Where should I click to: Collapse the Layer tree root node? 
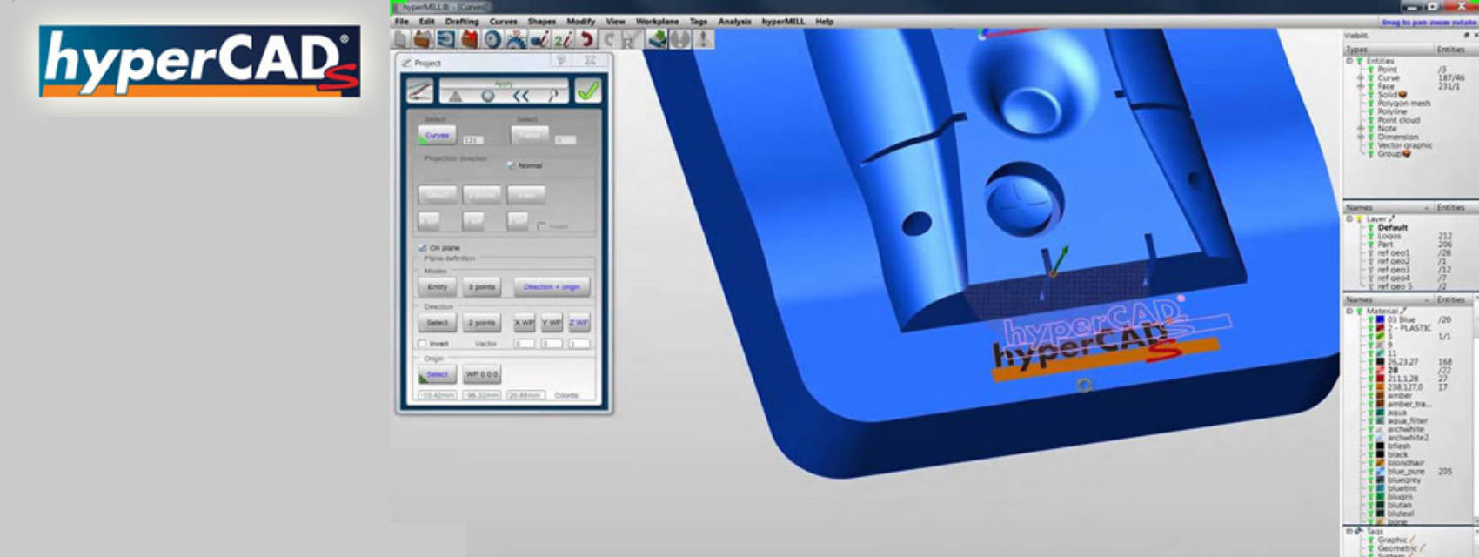[x=1349, y=219]
